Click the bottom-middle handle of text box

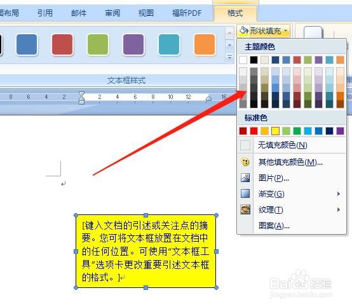[146, 287]
